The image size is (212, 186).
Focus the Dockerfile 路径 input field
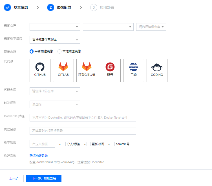point(83,118)
